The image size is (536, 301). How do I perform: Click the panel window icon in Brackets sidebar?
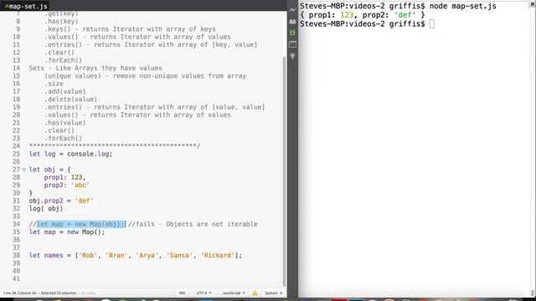[292, 44]
